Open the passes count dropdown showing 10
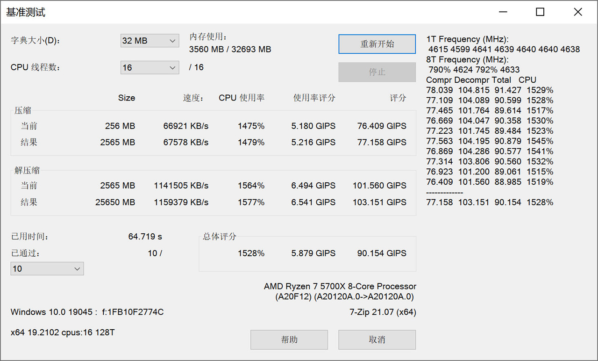Image resolution: width=598 pixels, height=361 pixels. tap(47, 269)
